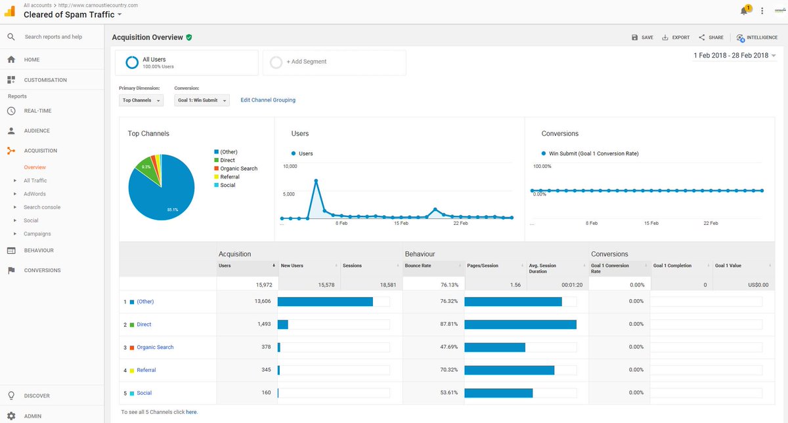Image resolution: width=788 pixels, height=423 pixels.
Task: Open the Behaviour section label
Action: 39,251
